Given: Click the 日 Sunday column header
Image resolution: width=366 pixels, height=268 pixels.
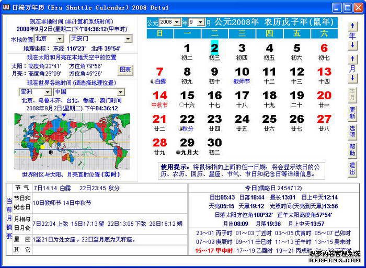Looking at the screenshot, I should coord(160,33).
